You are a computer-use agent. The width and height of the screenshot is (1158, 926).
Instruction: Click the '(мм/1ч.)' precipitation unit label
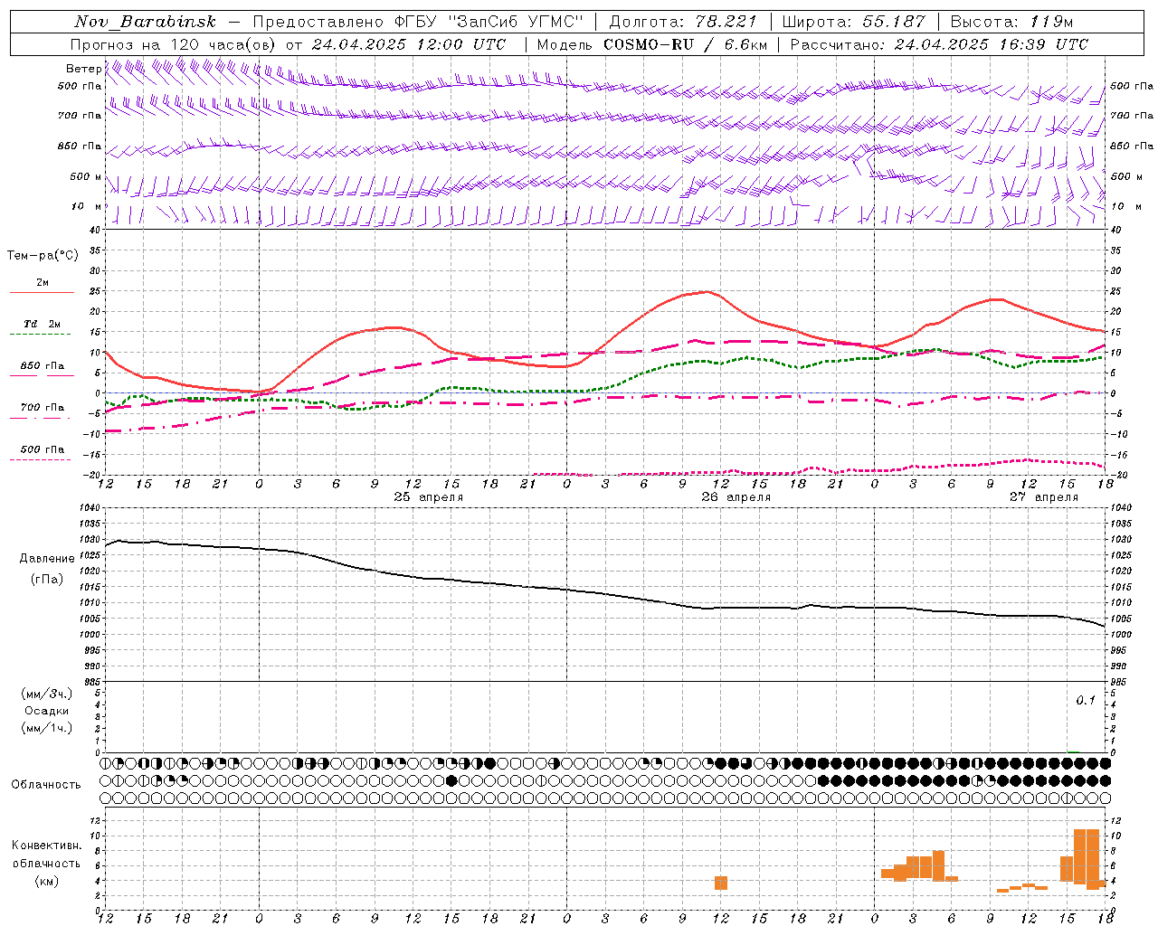pos(47,728)
